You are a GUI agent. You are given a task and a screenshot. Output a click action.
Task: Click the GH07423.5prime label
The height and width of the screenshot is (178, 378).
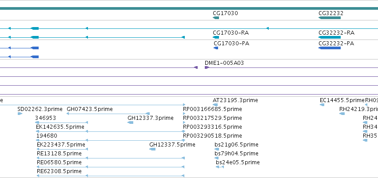click(x=90, y=109)
